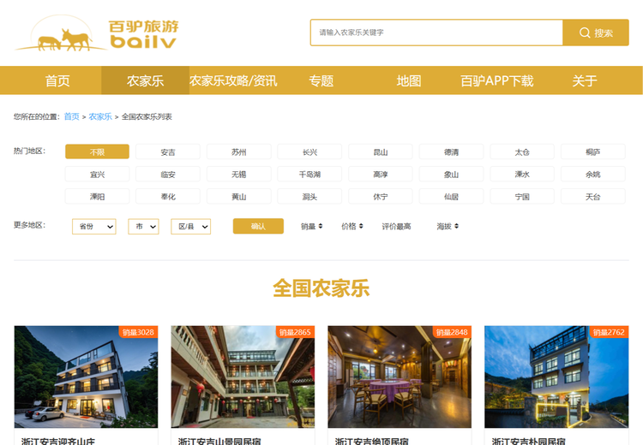
Task: Choose the 休宁 region button
Action: (381, 197)
